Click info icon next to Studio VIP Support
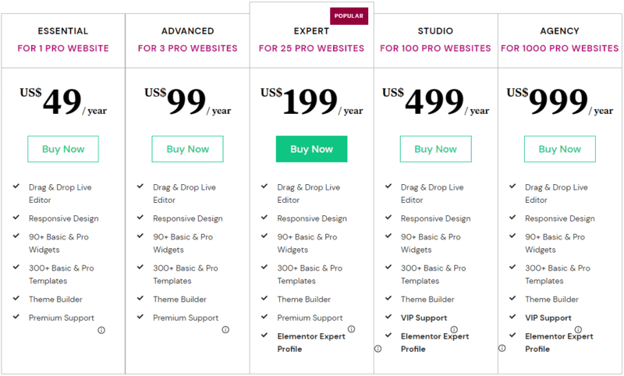 click(454, 329)
